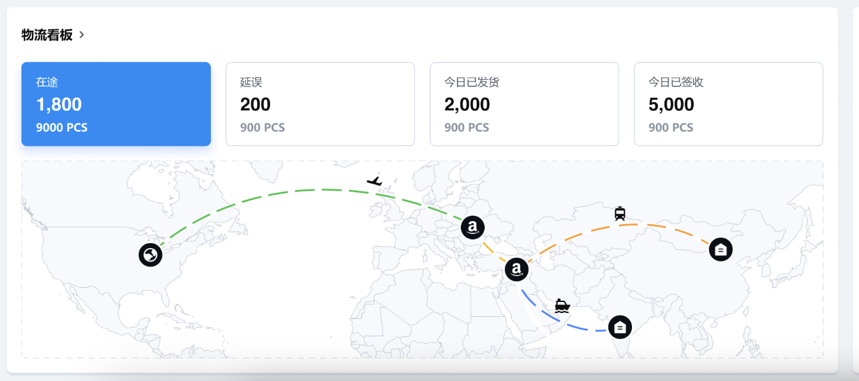
Task: Click the 5,000 signed-today count
Action: 671,105
